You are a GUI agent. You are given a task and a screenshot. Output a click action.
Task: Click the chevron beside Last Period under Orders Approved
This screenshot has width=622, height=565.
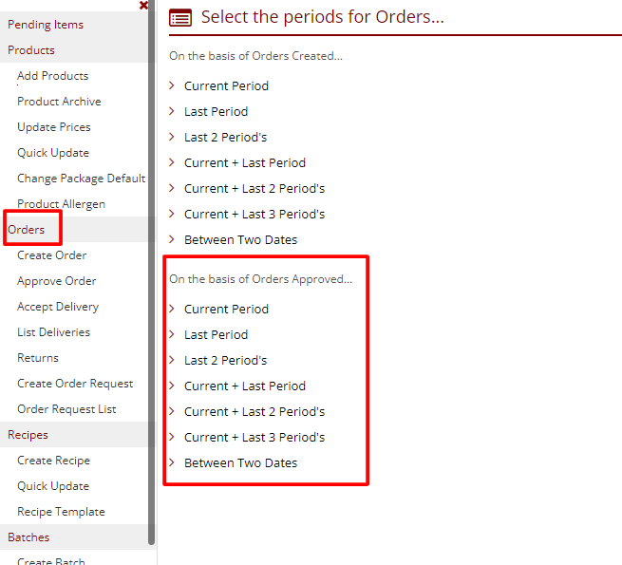(172, 334)
